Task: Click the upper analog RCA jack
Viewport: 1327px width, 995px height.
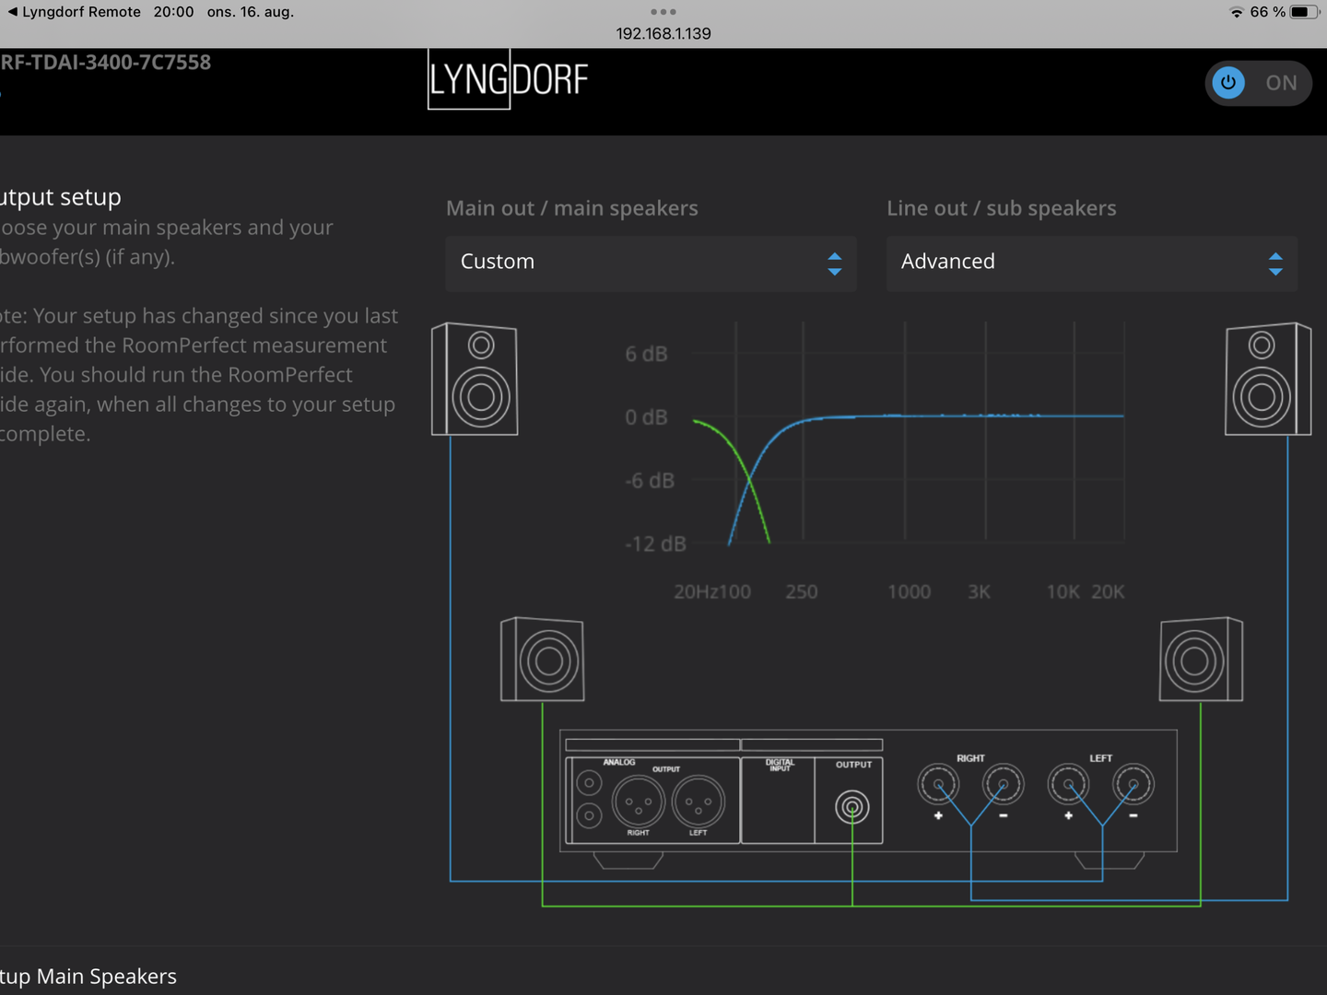Action: click(589, 783)
